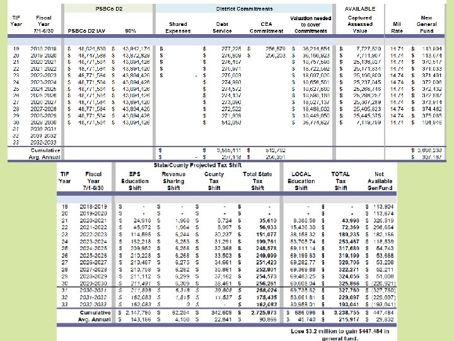Screen dimensions: 454x341
Task: Select total tax shift 72,369
Action: pyautogui.click(x=351, y=227)
